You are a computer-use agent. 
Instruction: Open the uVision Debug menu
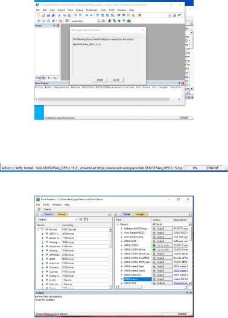click(x=80, y=10)
